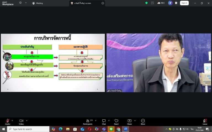Expand the video options caret

coord(27,120)
